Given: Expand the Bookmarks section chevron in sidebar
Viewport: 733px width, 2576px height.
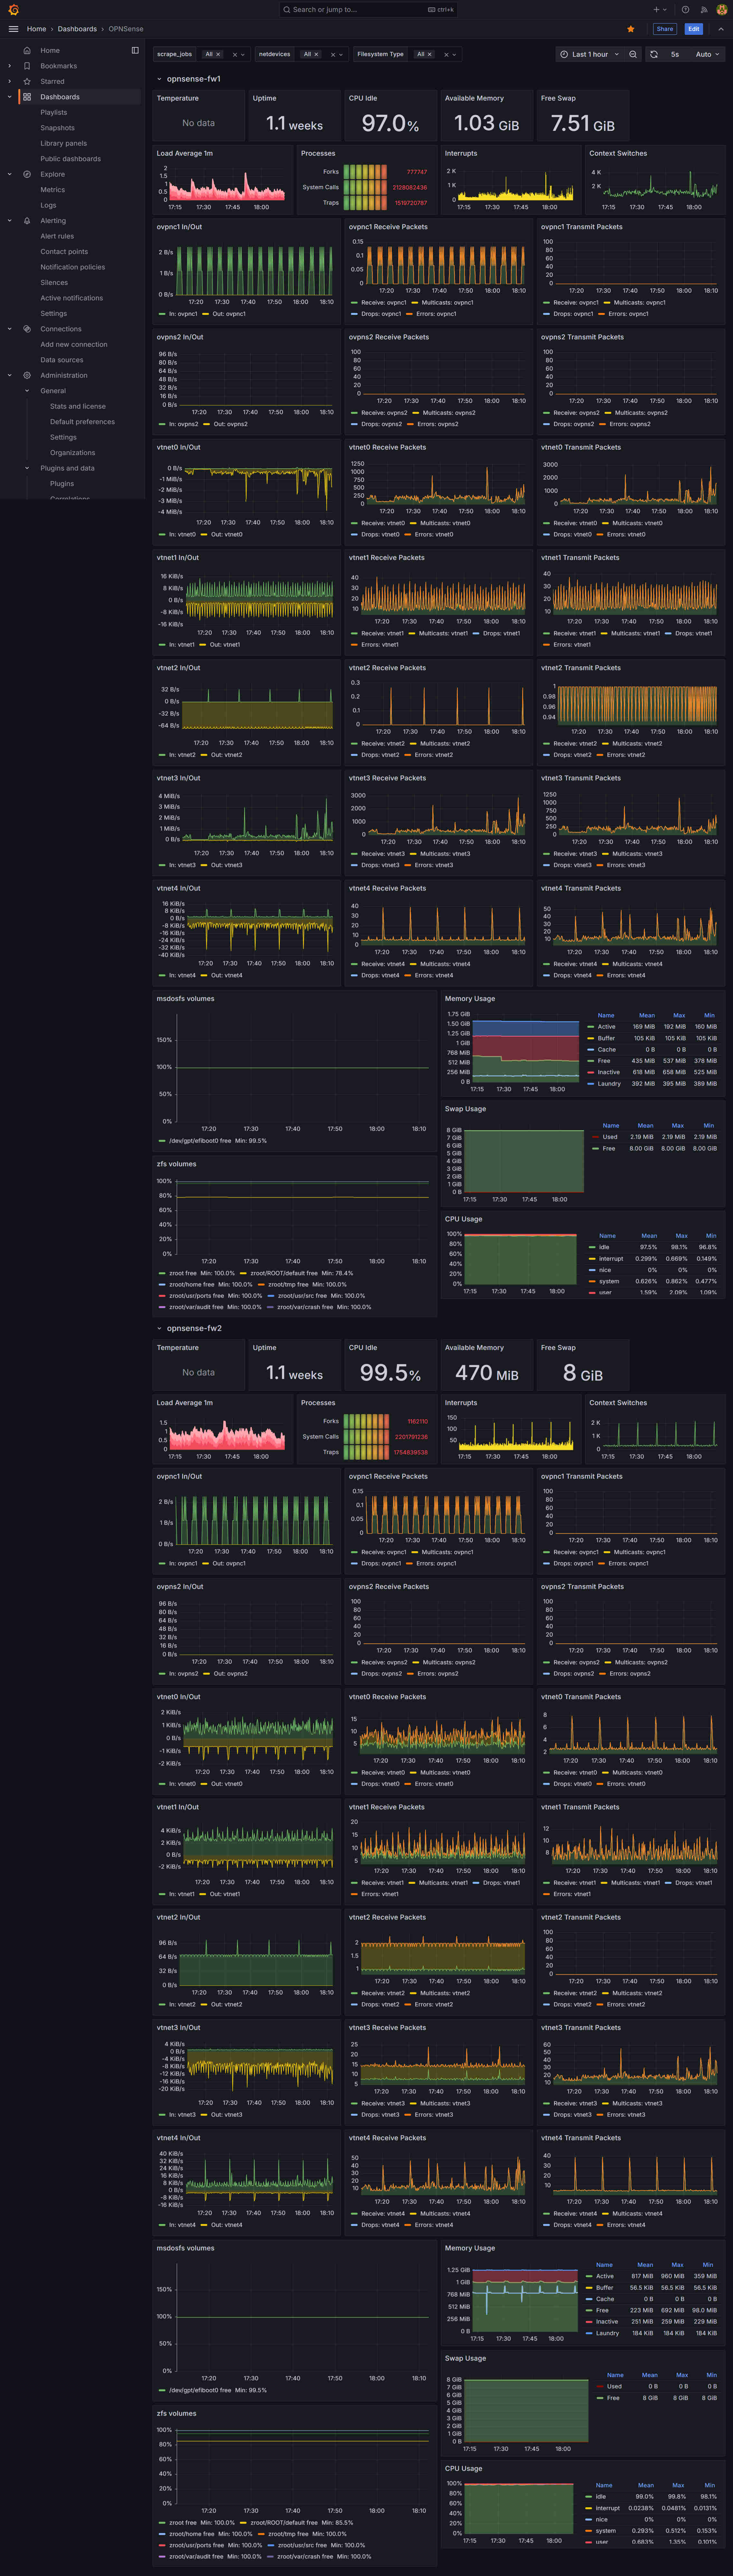Looking at the screenshot, I should pyautogui.click(x=10, y=66).
